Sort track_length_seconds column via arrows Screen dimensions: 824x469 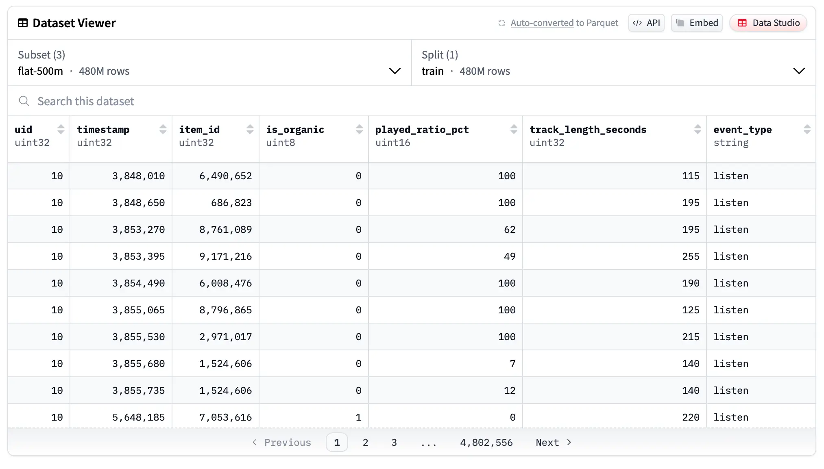coord(698,129)
